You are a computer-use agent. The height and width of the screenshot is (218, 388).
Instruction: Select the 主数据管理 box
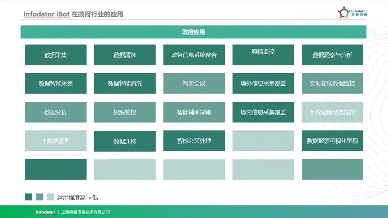pyautogui.click(x=56, y=141)
